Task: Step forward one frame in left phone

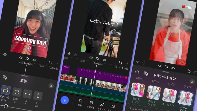Action: coord(34,60)
